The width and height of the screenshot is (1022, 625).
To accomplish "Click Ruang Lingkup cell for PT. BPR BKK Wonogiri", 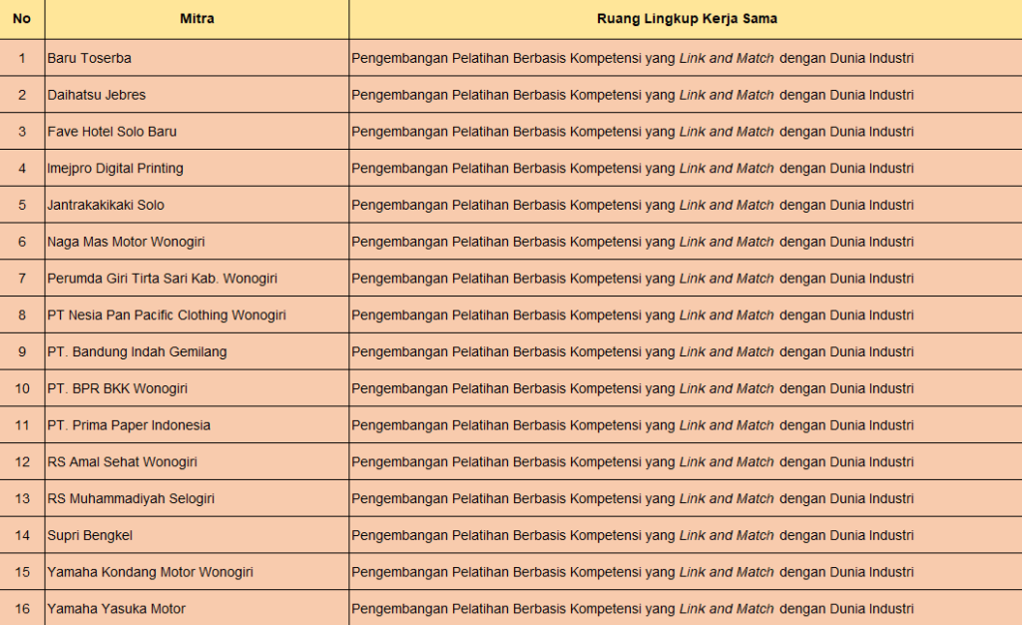I will pyautogui.click(x=686, y=388).
